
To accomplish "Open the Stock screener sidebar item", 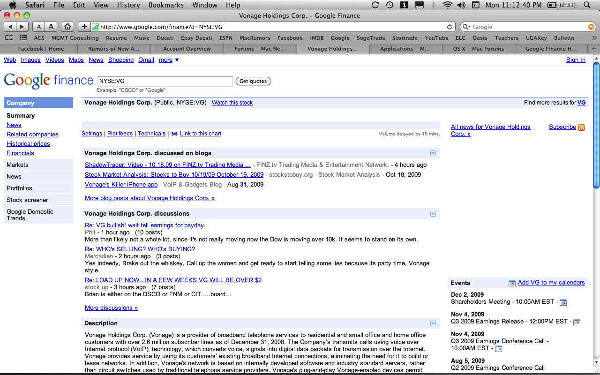I will click(38, 200).
